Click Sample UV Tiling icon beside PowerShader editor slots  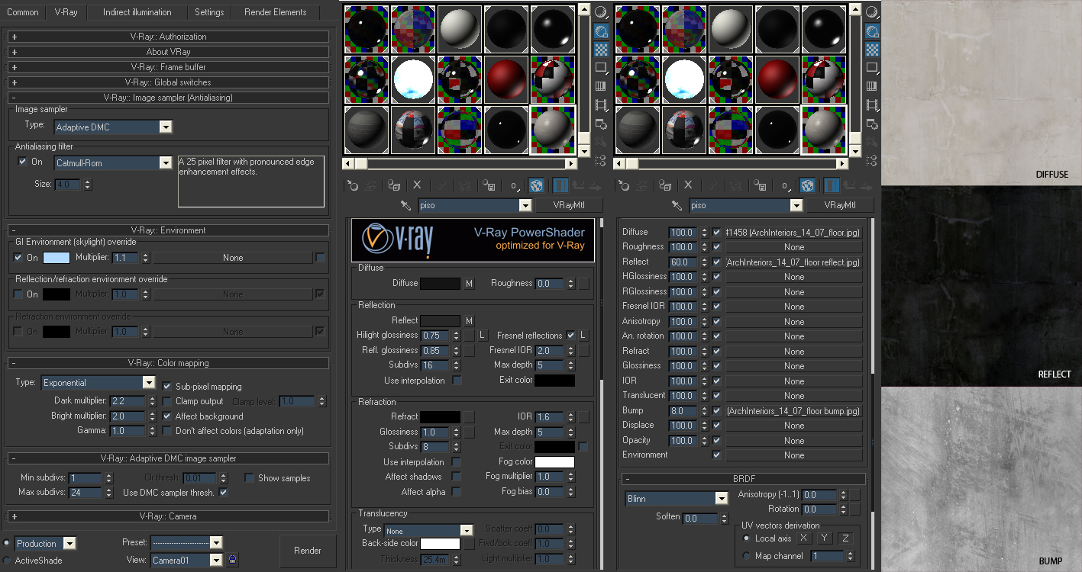click(x=601, y=68)
